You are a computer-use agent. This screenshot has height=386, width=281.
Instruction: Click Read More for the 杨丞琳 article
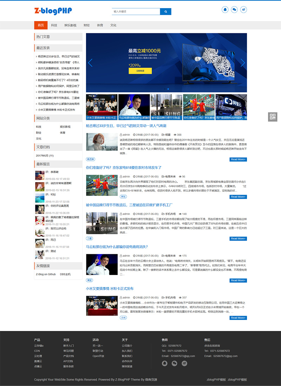tap(238, 159)
